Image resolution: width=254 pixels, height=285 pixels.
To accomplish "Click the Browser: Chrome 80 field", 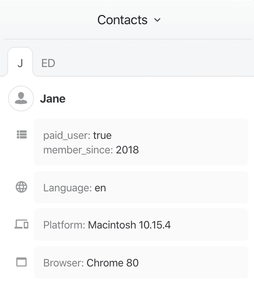I will click(x=141, y=262).
